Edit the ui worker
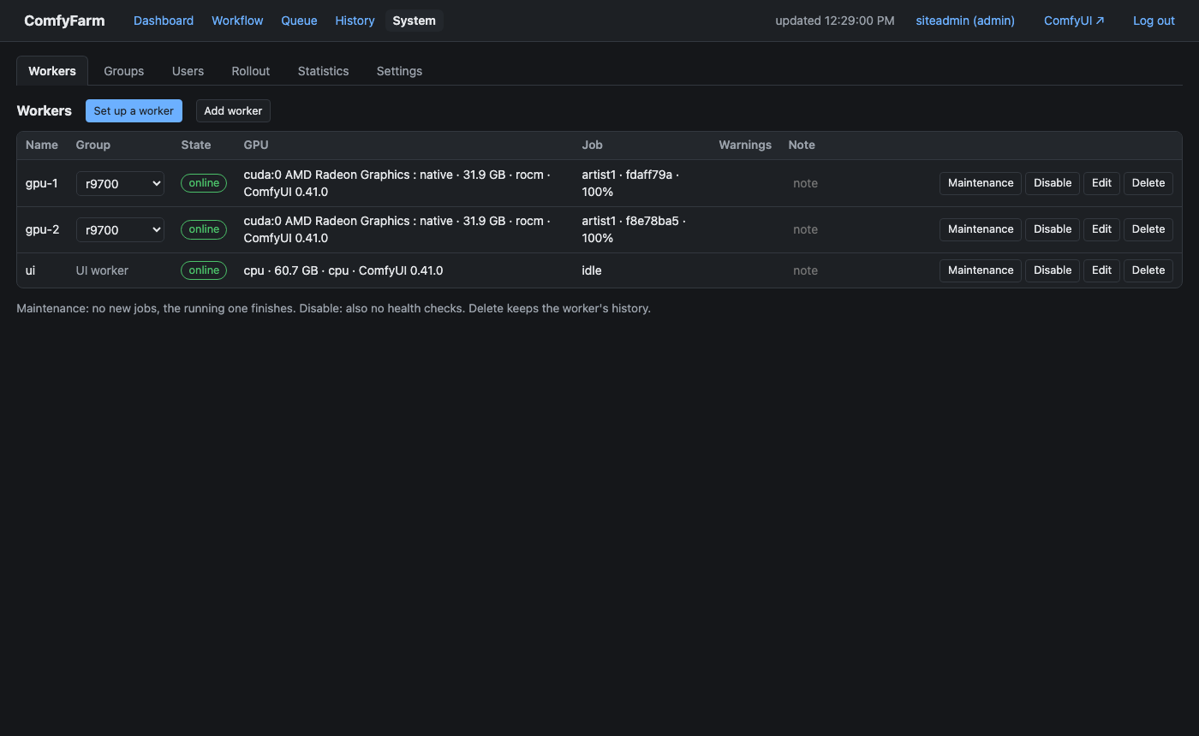This screenshot has height=736, width=1199. point(1101,270)
